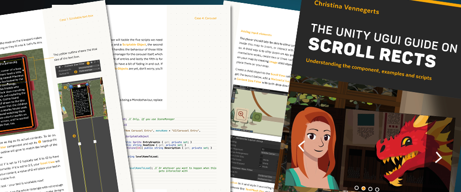The image size is (461, 192).
Task: Click the 'Adding input elements' heading
Action: (x=256, y=33)
